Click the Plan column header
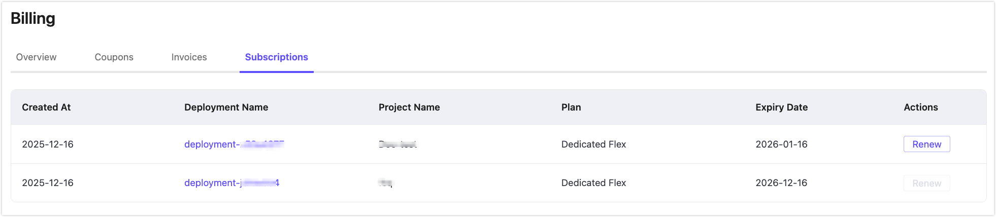 571,107
